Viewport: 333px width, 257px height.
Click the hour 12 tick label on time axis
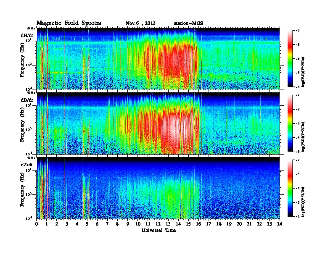pos(158,224)
